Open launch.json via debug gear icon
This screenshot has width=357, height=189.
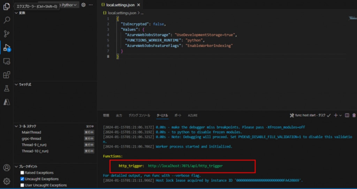point(84,5)
